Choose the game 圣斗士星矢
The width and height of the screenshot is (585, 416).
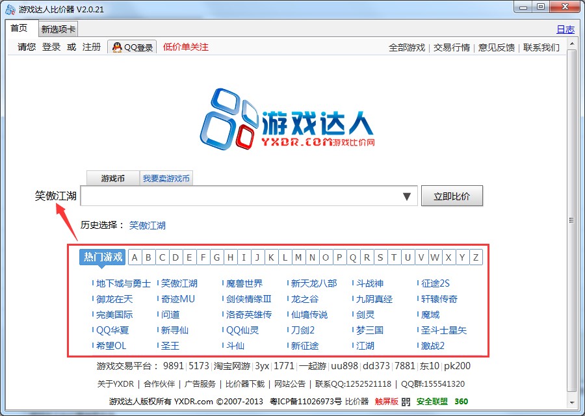[x=443, y=331]
